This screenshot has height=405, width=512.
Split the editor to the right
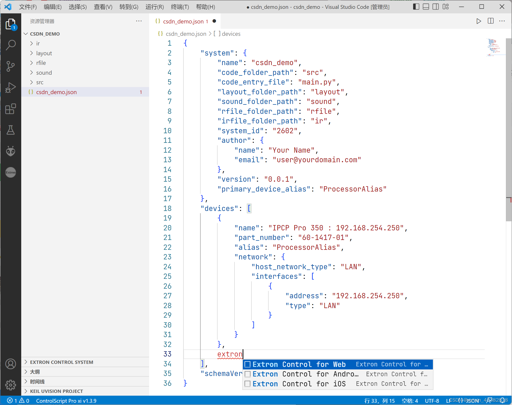pyautogui.click(x=491, y=21)
